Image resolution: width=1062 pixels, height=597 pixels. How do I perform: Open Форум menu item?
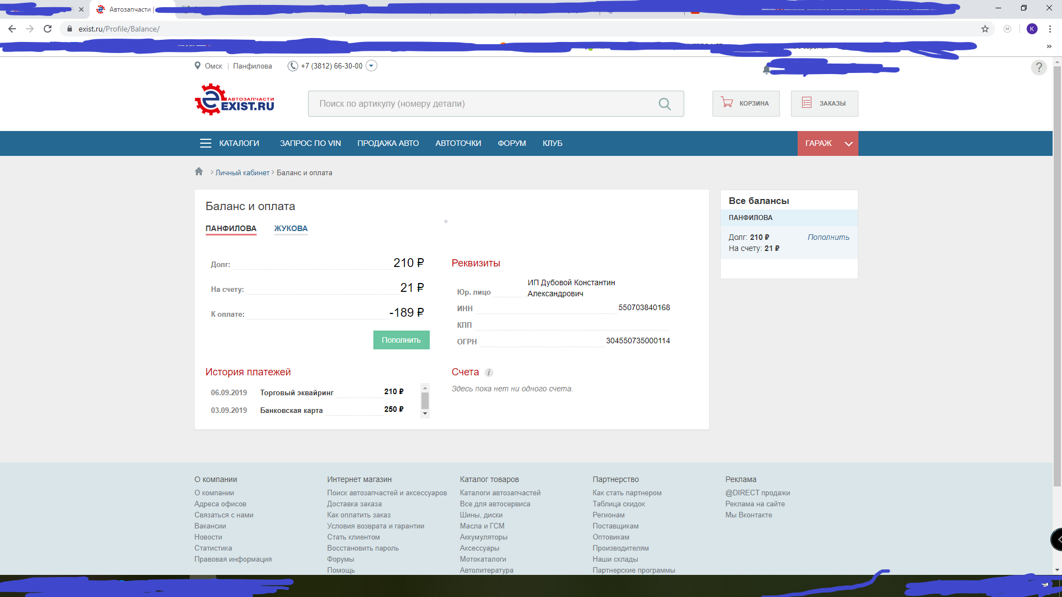512,143
